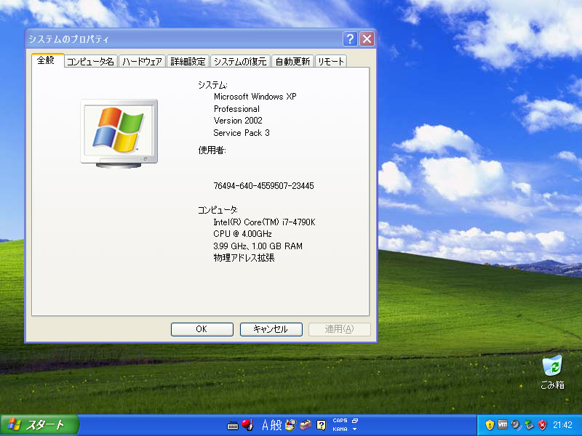Click the product ID 76494-640-4559507-23445
This screenshot has width=582, height=436.
click(263, 186)
